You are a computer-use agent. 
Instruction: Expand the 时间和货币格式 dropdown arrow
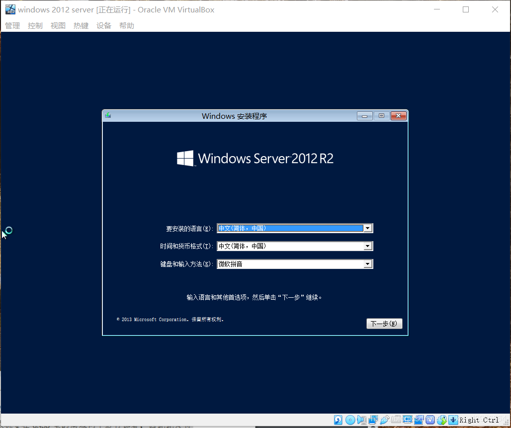pyautogui.click(x=368, y=246)
